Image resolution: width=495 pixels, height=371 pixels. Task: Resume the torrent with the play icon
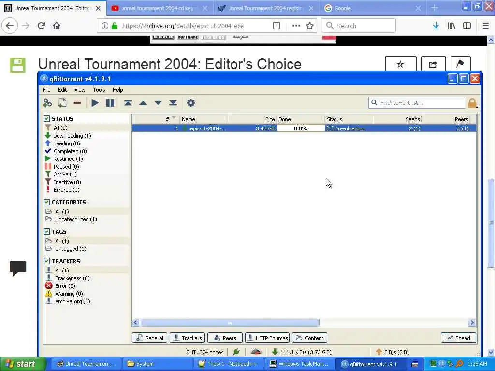[95, 103]
